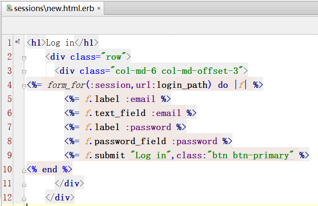Click line number 5 in the gutter
The height and width of the screenshot is (206, 318).
point(9,99)
